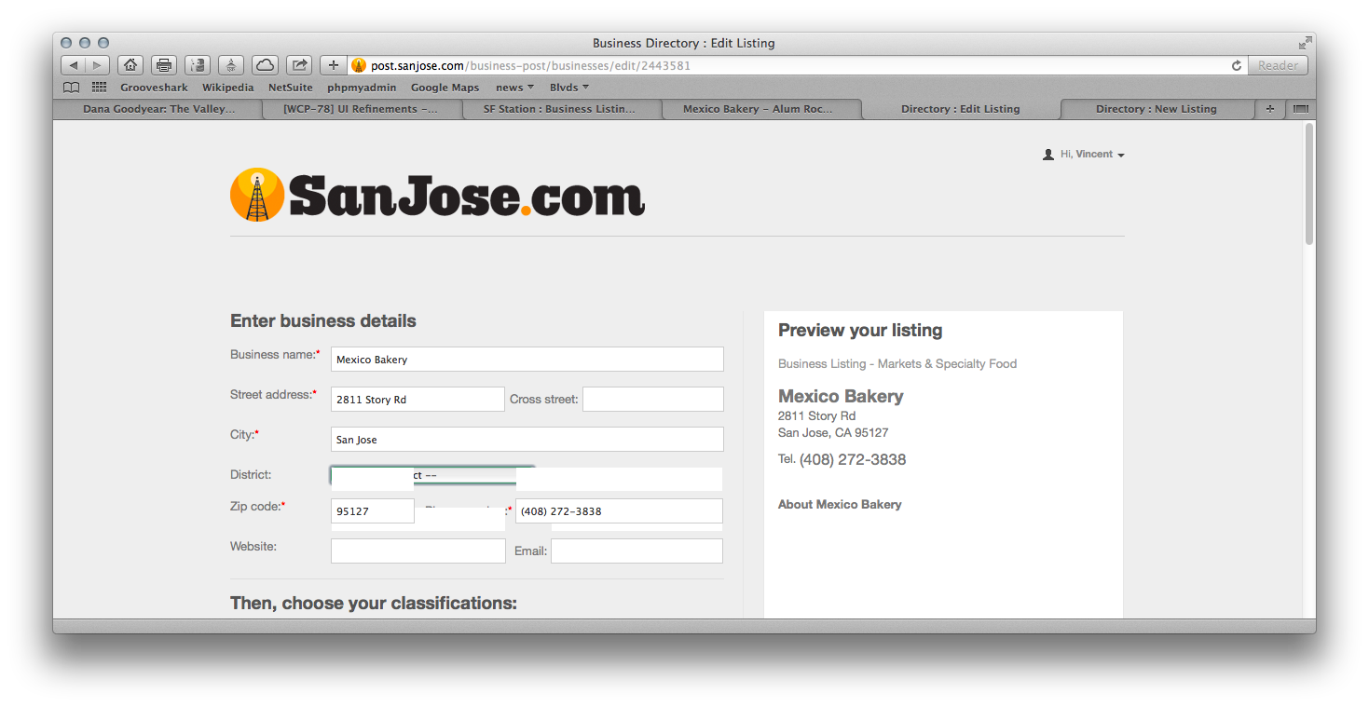The image size is (1369, 707).
Task: Focus the Business name field
Action: click(527, 360)
